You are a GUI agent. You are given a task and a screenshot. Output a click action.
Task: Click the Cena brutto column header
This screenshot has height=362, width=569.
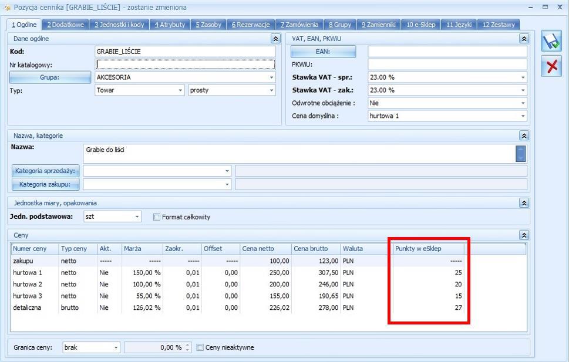(315, 249)
